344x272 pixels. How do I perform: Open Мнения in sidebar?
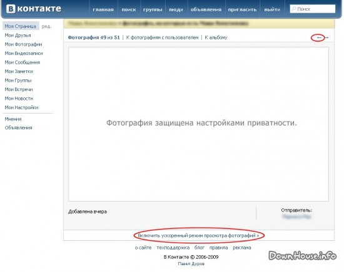[13, 119]
